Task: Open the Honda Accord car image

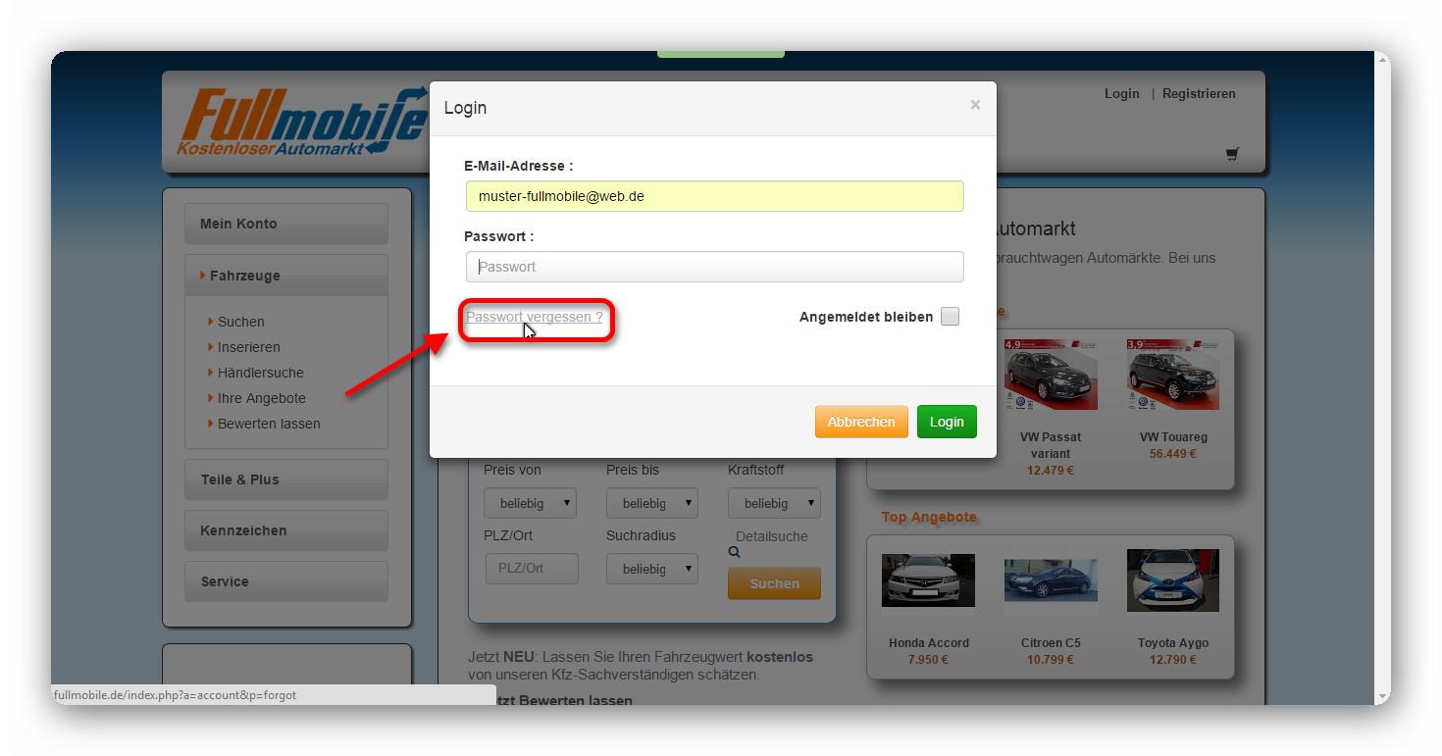Action: (x=928, y=580)
